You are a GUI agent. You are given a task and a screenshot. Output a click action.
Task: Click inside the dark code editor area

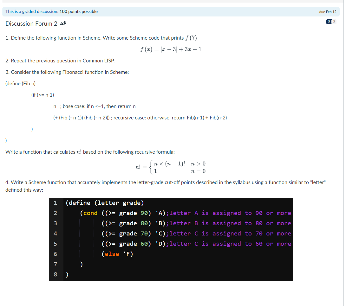[x=171, y=239]
